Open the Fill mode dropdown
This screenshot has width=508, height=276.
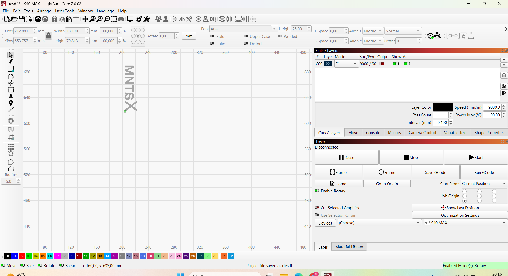[x=346, y=64]
